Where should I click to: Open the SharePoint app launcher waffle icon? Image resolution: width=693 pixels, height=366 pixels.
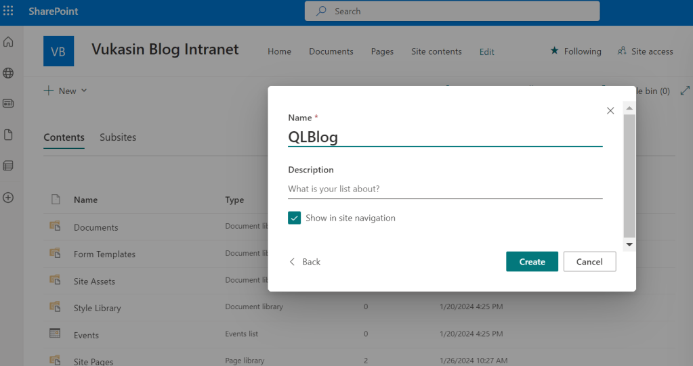tap(8, 12)
